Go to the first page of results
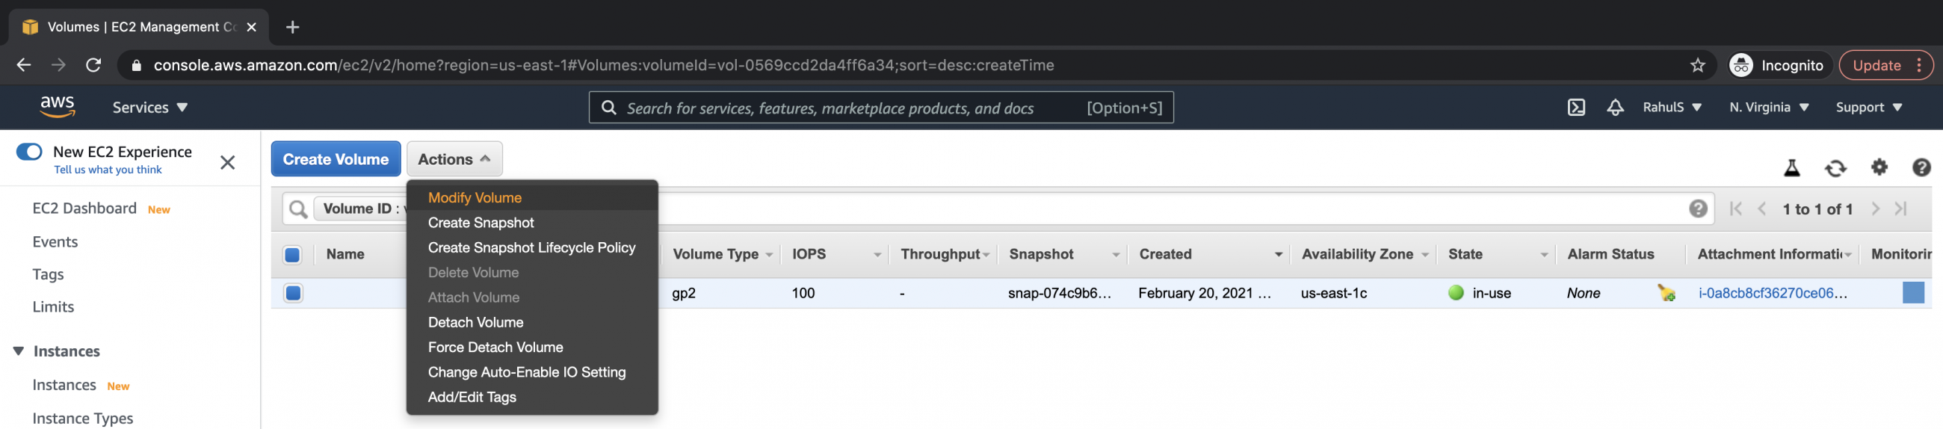The height and width of the screenshot is (429, 1943). point(1735,209)
